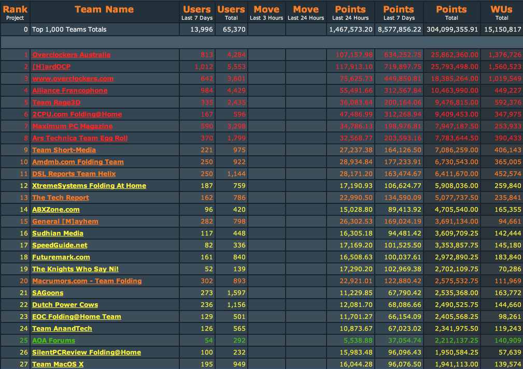Open Team MacOS X link
This screenshot has width=523, height=369.
[x=58, y=364]
